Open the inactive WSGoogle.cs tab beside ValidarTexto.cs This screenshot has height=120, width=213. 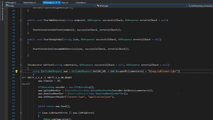(11, 3)
